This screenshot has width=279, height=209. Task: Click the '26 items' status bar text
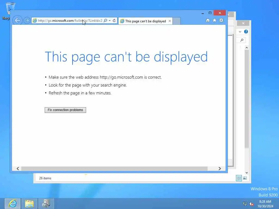(x=45, y=178)
